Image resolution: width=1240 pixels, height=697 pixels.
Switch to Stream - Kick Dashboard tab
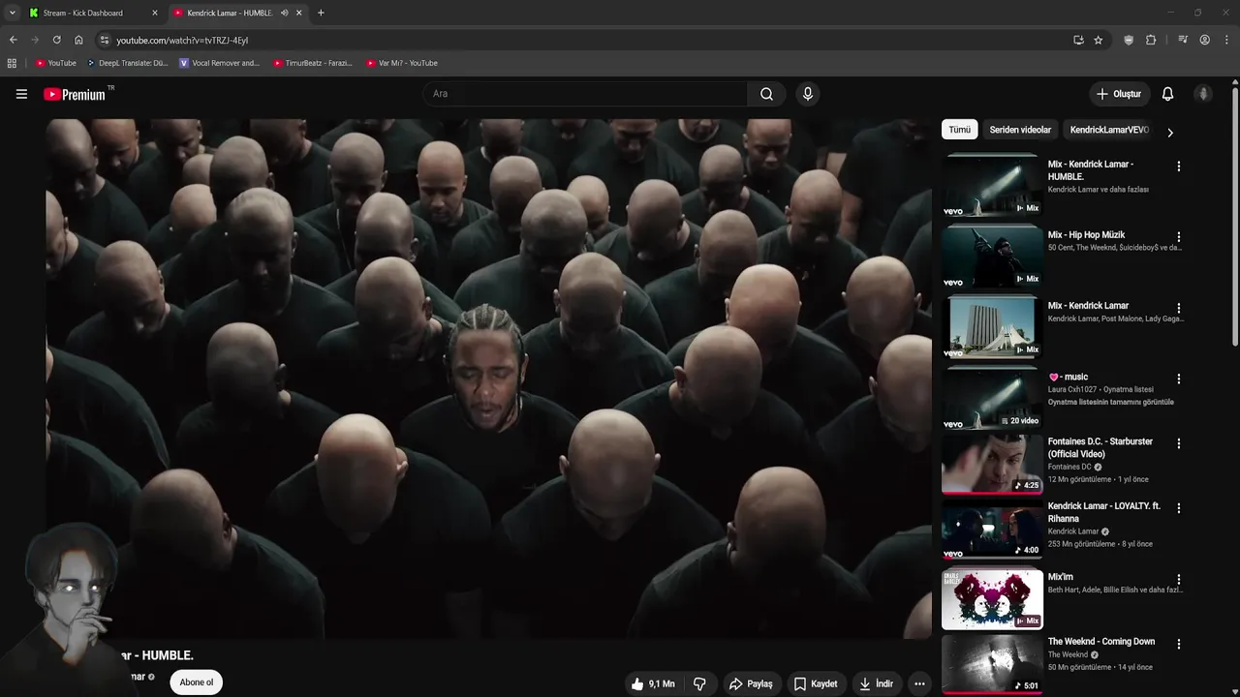pyautogui.click(x=92, y=13)
